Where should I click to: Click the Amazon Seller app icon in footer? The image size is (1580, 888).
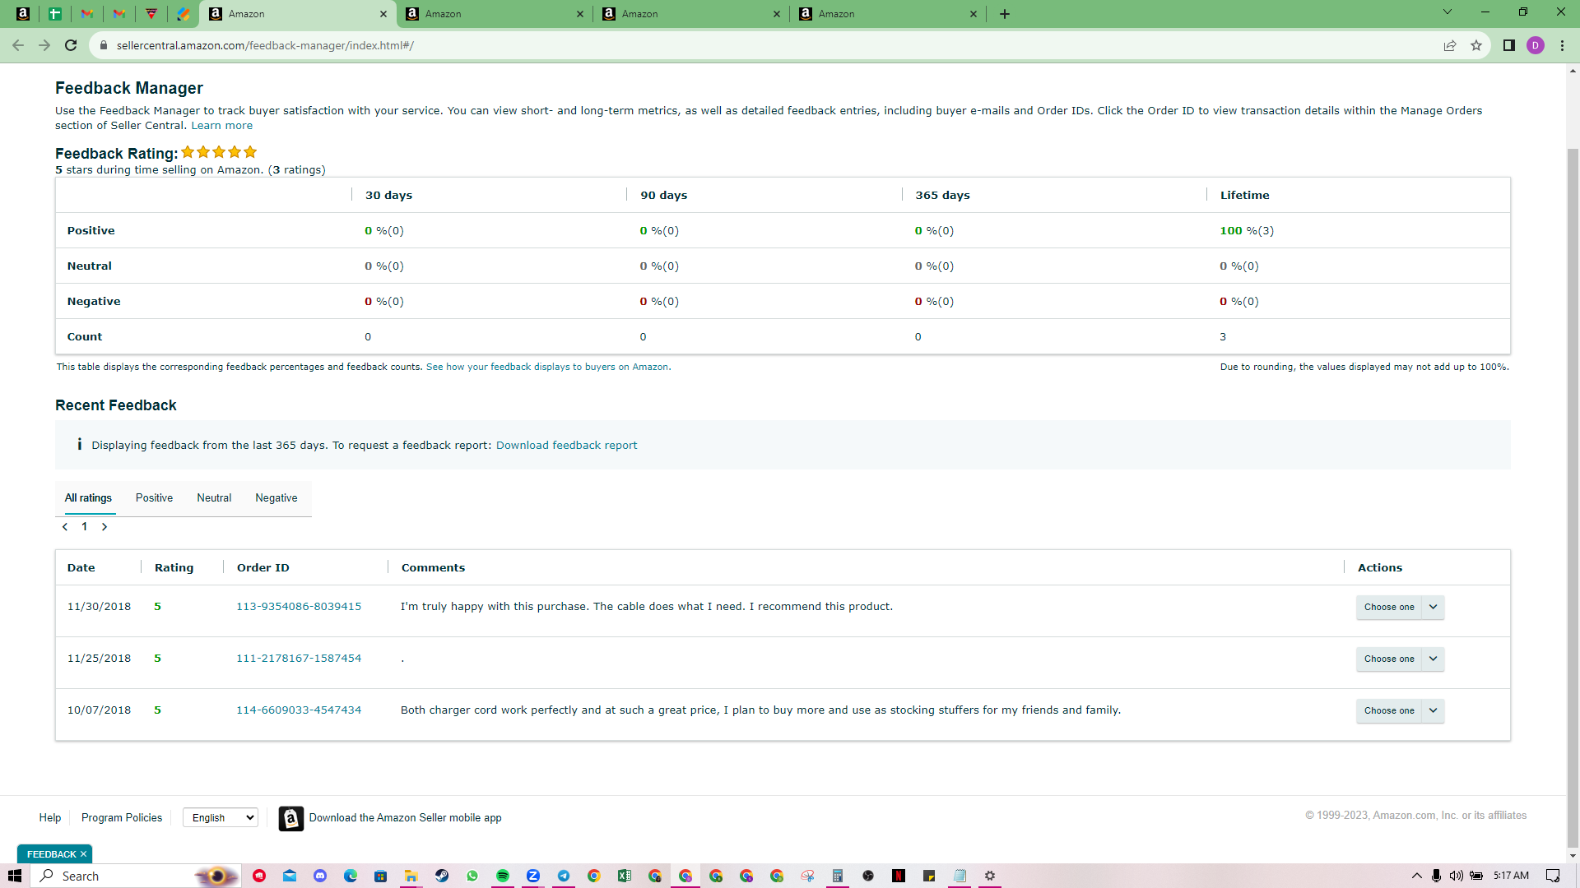(291, 819)
